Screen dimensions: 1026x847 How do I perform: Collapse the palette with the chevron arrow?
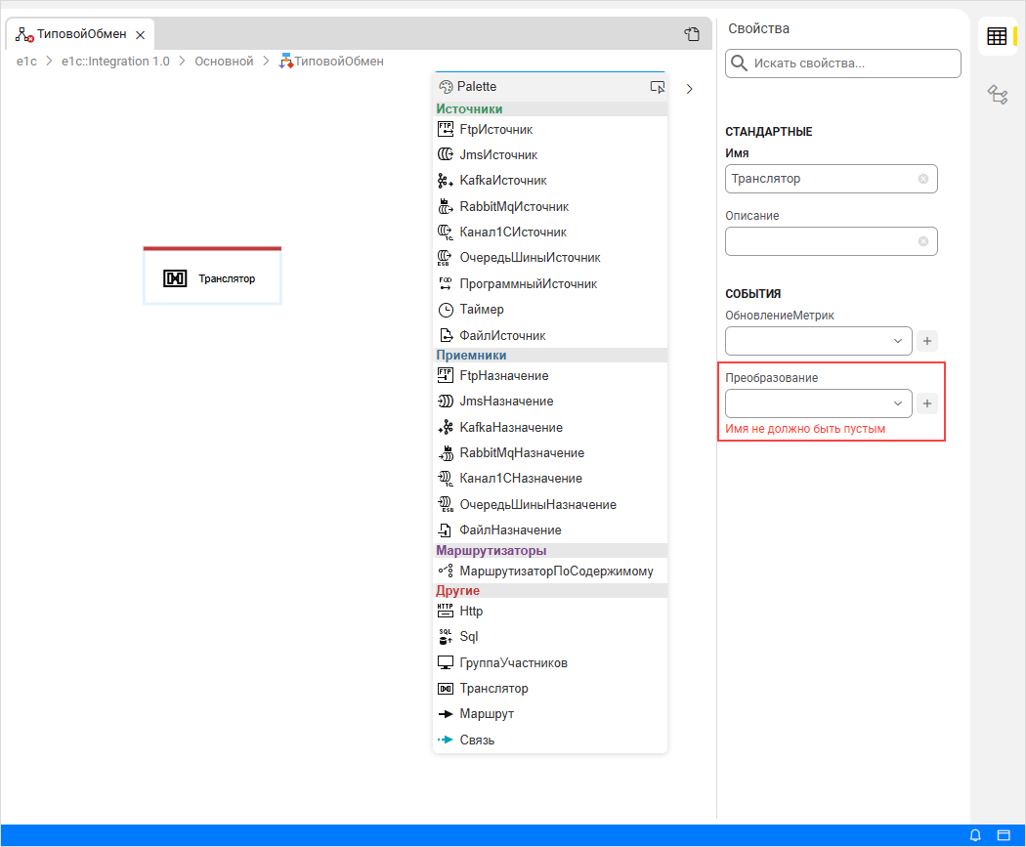689,88
